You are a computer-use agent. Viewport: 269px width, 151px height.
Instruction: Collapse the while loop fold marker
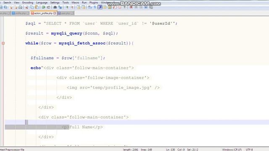3,43
